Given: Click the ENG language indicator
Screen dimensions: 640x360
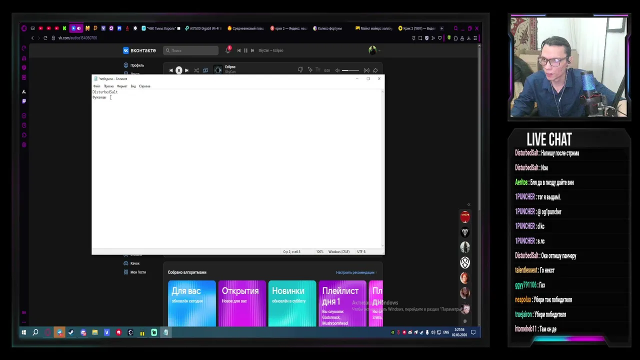Looking at the screenshot, I should (446, 332).
